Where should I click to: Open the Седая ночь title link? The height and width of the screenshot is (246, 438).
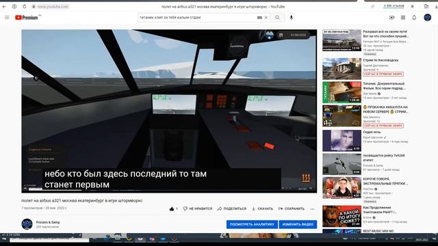click(372, 132)
